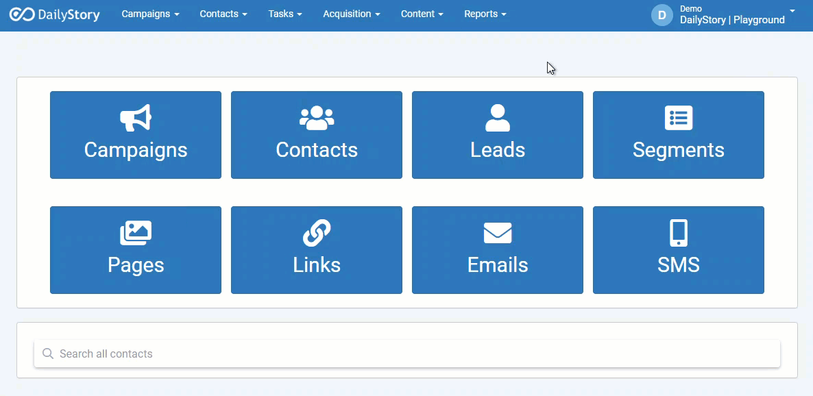Open the Emails tile label

pyautogui.click(x=497, y=265)
